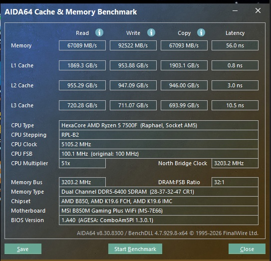This screenshot has width=271, height=261.
Task: Click CPU Type field HexaCore AMD Ryzen 5 7500F
Action: point(159,125)
